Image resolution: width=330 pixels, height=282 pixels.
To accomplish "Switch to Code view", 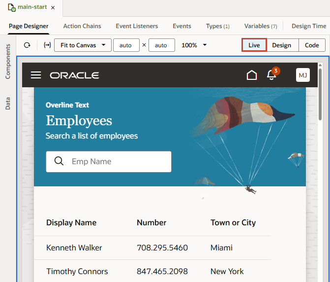I will [x=312, y=45].
